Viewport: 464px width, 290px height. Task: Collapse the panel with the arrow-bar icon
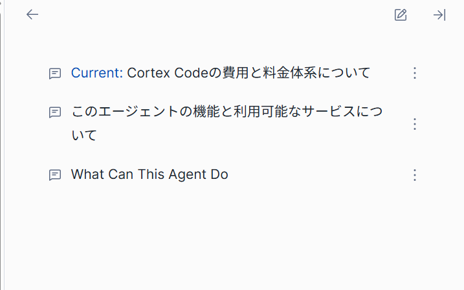coord(439,15)
